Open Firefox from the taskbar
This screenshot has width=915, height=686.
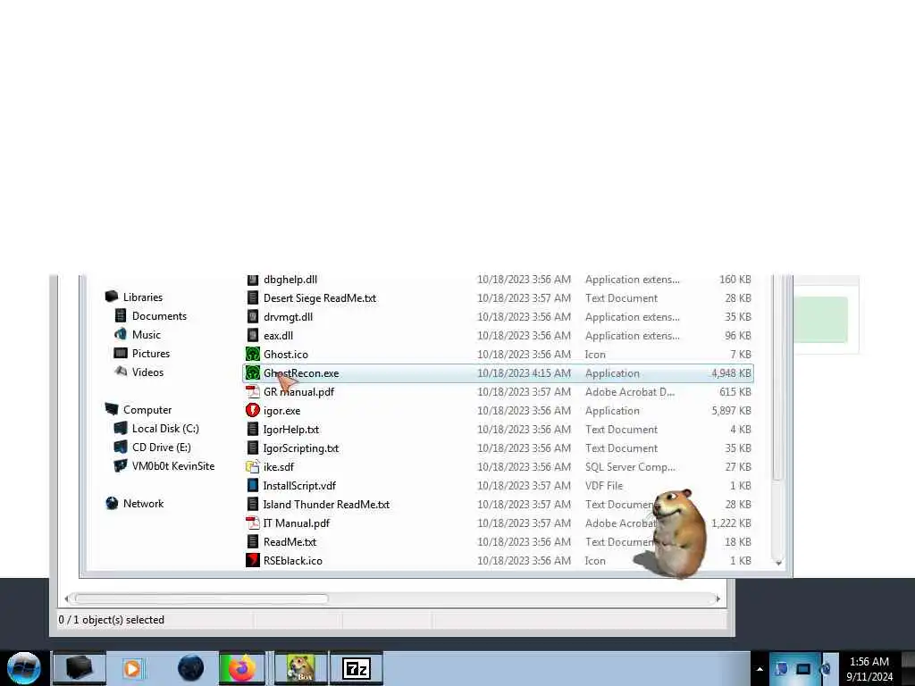(241, 668)
